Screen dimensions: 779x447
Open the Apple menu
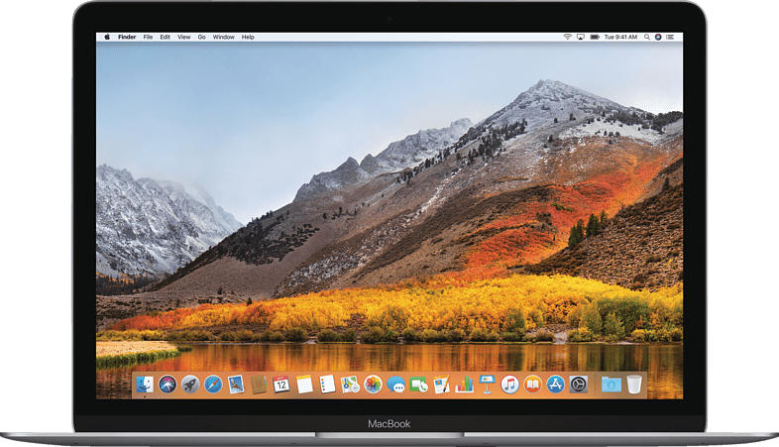pos(107,37)
